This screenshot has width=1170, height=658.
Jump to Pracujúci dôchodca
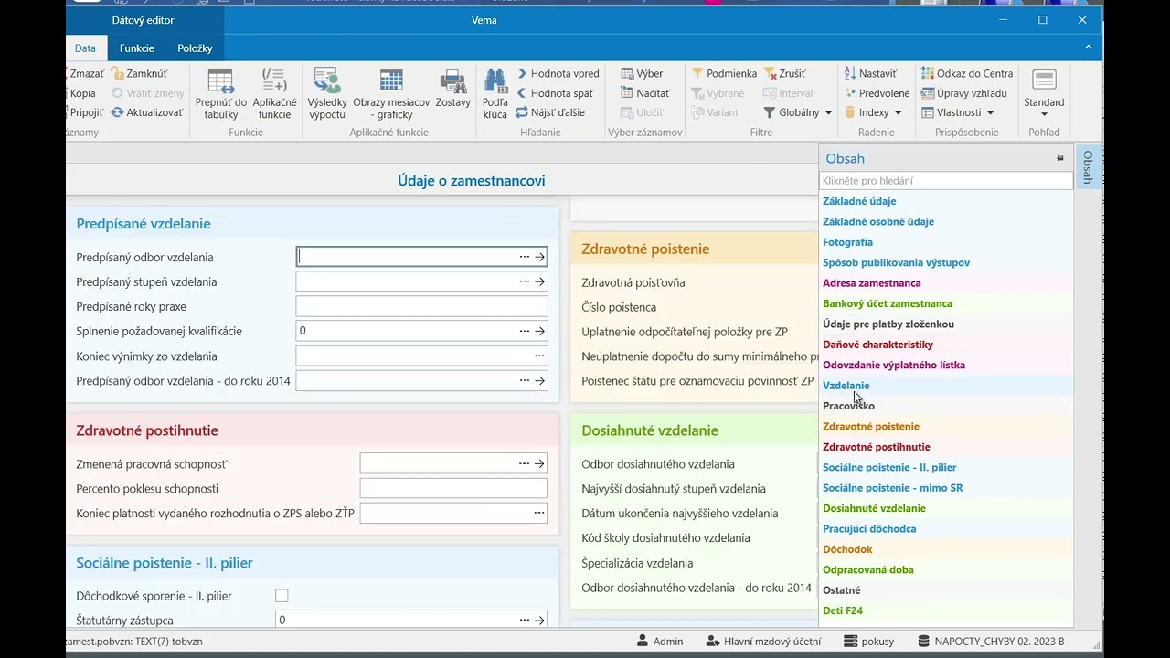pos(869,529)
